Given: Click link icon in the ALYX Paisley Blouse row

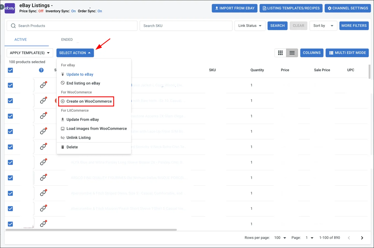Looking at the screenshot, I should click(x=43, y=162).
